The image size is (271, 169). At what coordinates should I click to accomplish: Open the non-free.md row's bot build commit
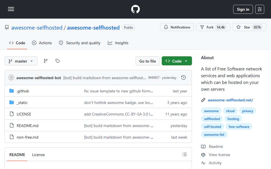[119, 137]
